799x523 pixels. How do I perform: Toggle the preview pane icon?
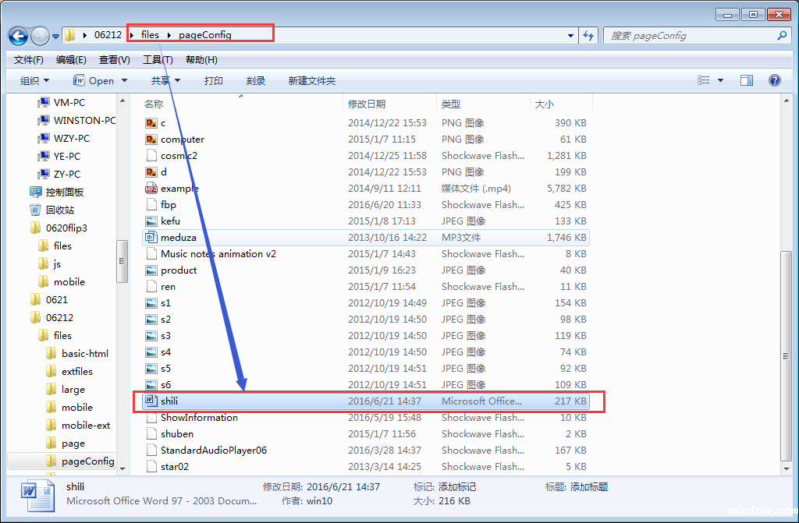[746, 80]
